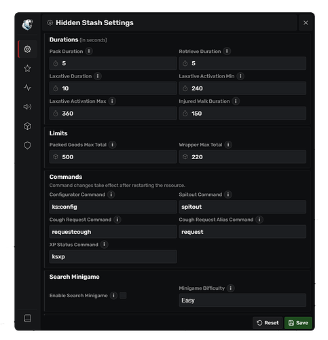Click the bear logo in sidebar
Viewport: 328px width, 340px height.
tap(27, 24)
